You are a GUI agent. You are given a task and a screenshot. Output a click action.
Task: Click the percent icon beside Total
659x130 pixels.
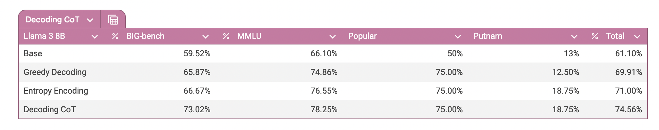595,36
